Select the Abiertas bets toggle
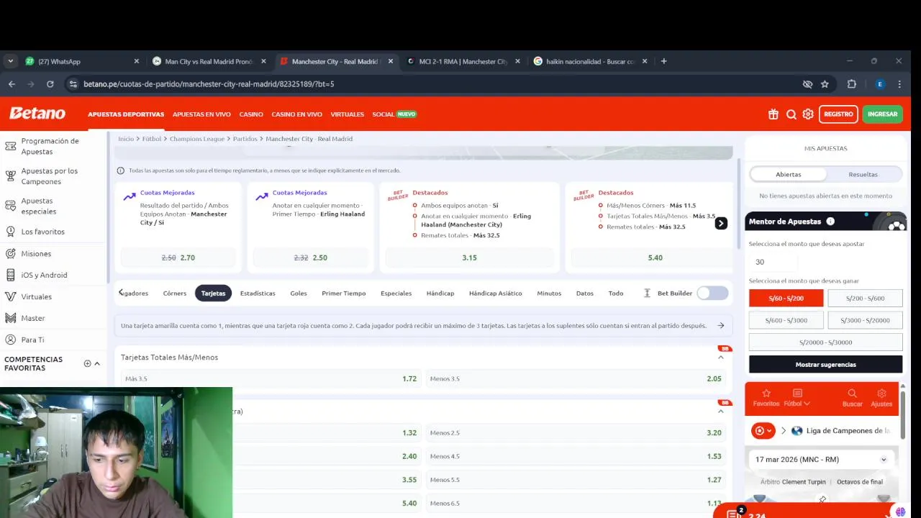The height and width of the screenshot is (518, 921). [788, 174]
